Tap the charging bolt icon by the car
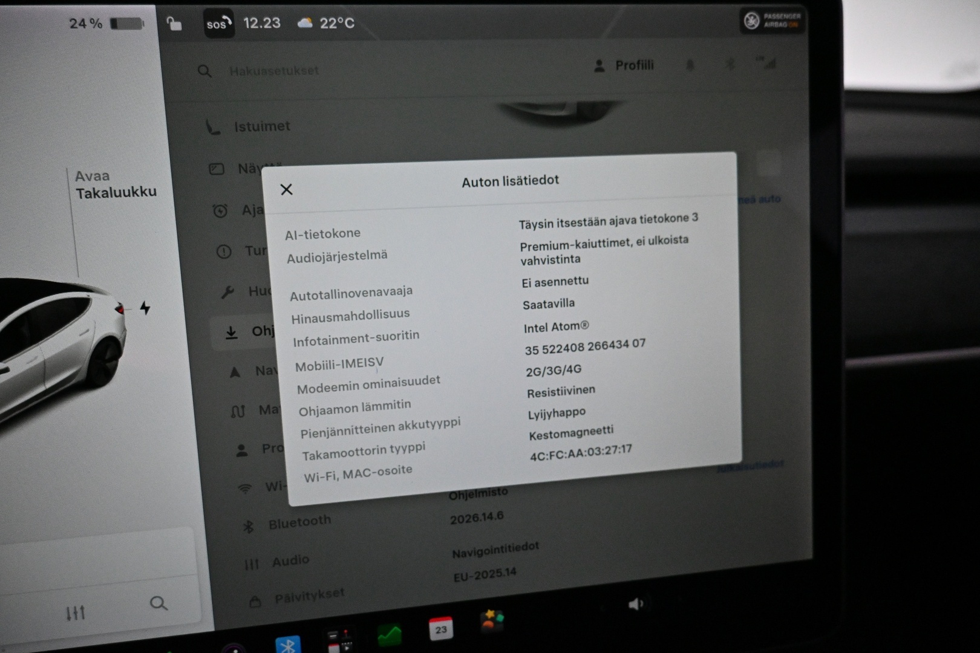The width and height of the screenshot is (980, 653). [145, 308]
